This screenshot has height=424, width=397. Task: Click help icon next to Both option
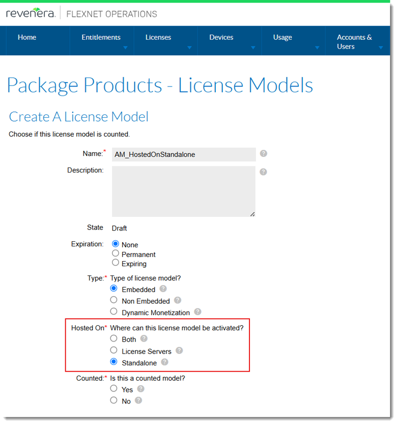click(x=144, y=338)
